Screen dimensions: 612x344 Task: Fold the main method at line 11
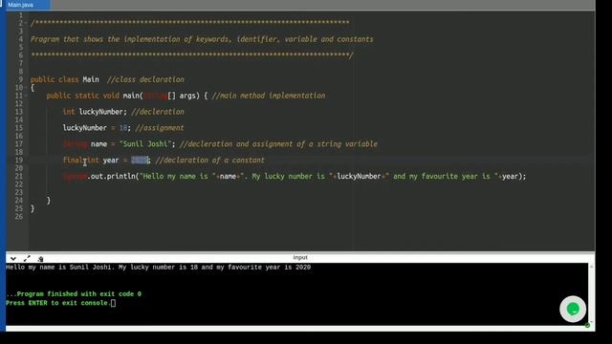(26, 96)
